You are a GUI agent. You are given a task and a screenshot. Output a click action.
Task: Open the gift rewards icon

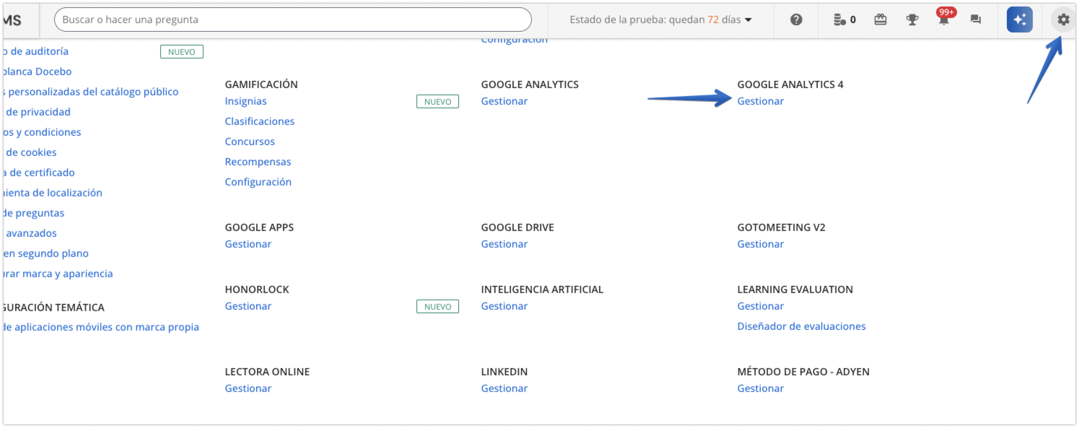coord(881,19)
